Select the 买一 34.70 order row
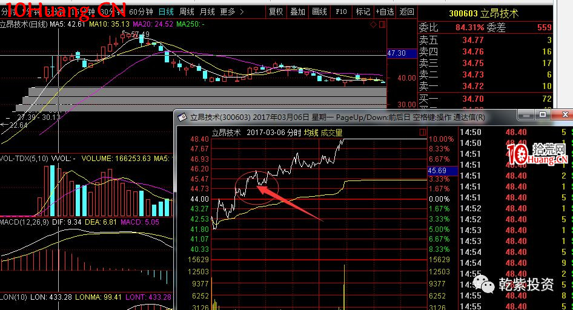Viewport: 573px width, 310px height. pos(485,99)
